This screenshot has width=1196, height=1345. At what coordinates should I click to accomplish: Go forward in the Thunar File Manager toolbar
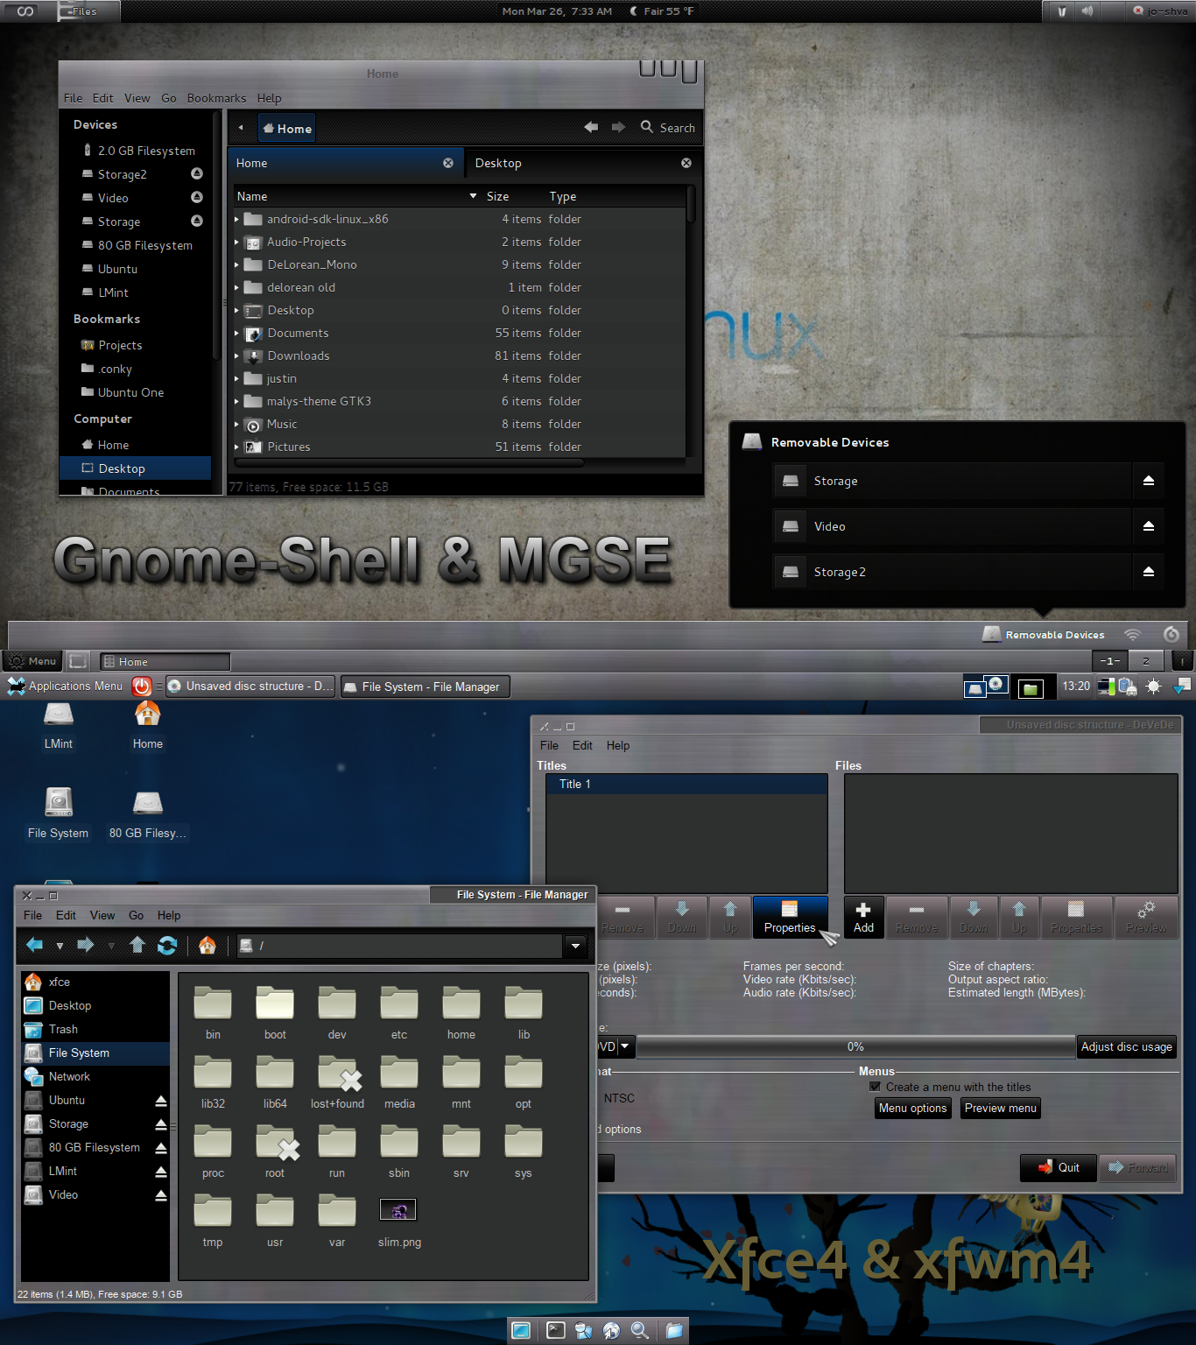point(86,945)
